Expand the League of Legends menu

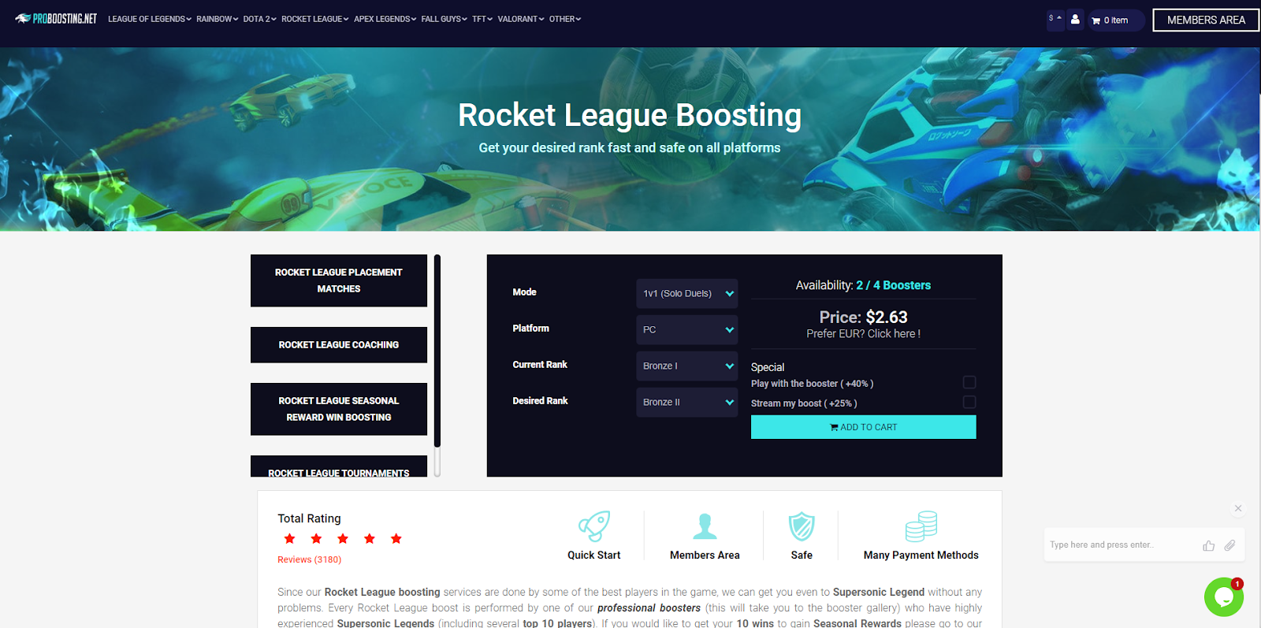[x=150, y=19]
